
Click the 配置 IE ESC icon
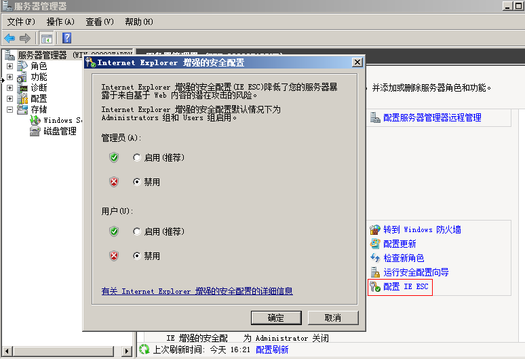click(375, 286)
